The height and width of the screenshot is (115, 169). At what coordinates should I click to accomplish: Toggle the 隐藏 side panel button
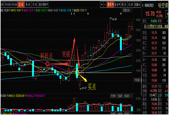click(x=138, y=5)
